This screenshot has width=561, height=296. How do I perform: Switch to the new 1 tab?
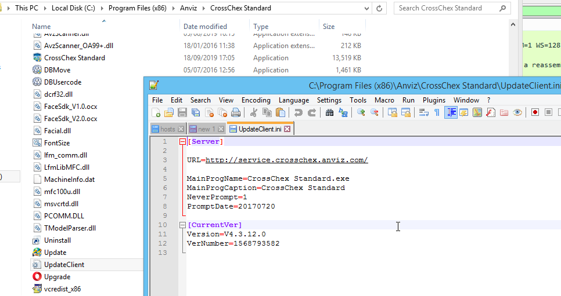click(x=206, y=129)
